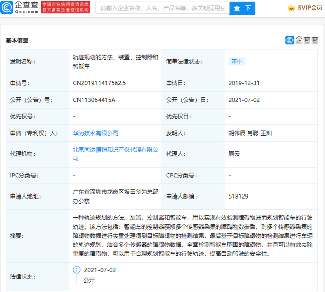The height and width of the screenshot is (292, 325).
Task: Select publication number CN113064415A
Action: tap(94, 100)
